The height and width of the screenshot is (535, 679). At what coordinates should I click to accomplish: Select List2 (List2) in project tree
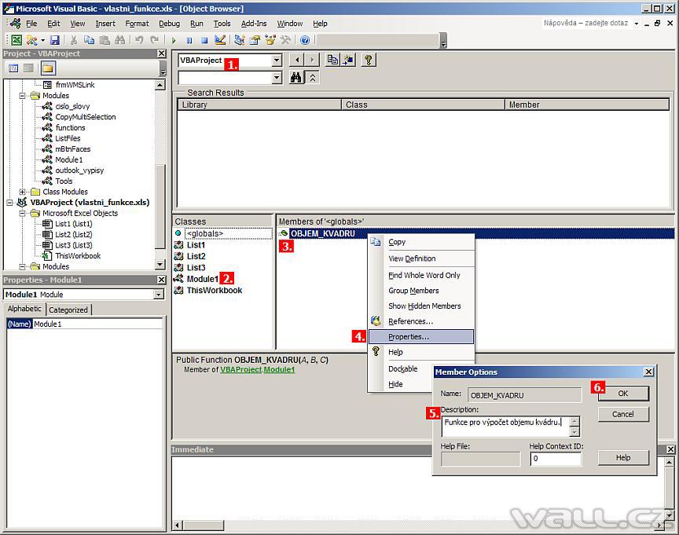coord(74,235)
